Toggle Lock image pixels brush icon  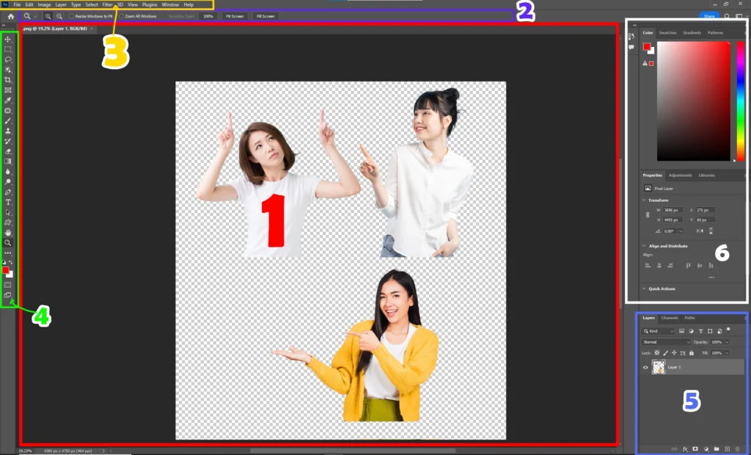(x=666, y=353)
